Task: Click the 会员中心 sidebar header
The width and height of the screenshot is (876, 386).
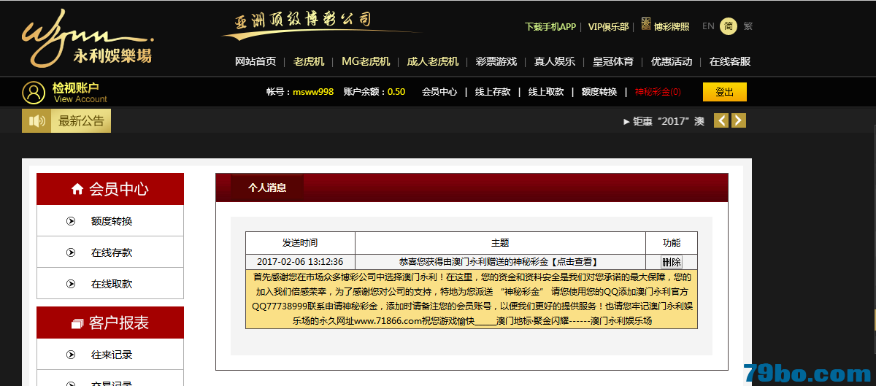Action: pos(110,189)
